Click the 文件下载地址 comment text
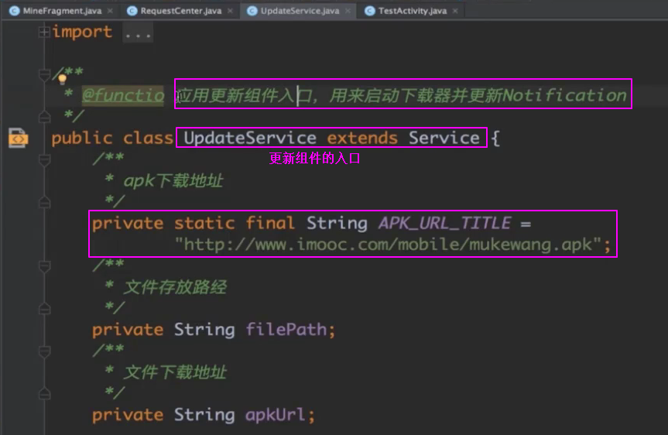The width and height of the screenshot is (668, 435). pos(175,372)
